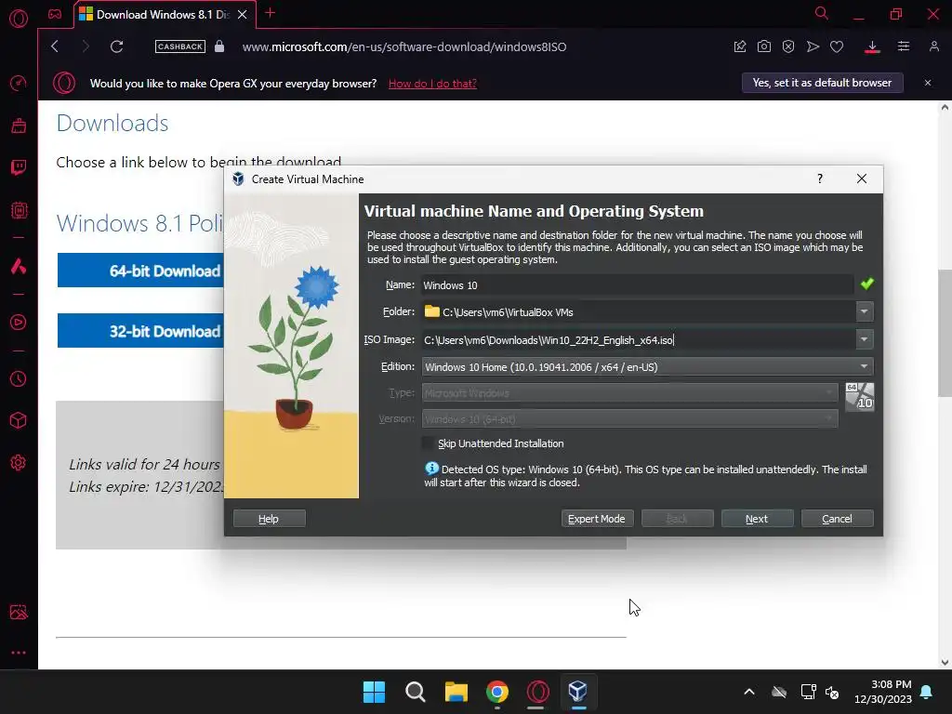Open the ad blocker shield icon

pyautogui.click(x=788, y=46)
